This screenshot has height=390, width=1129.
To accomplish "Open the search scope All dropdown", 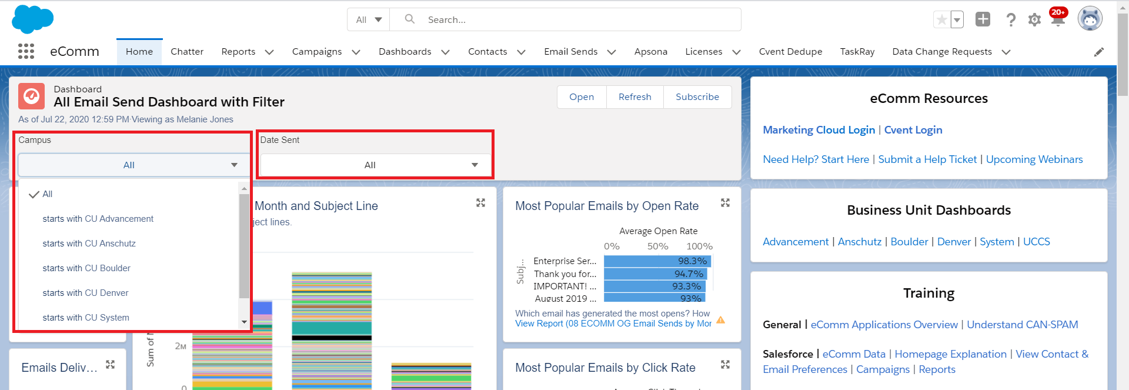I will [369, 20].
